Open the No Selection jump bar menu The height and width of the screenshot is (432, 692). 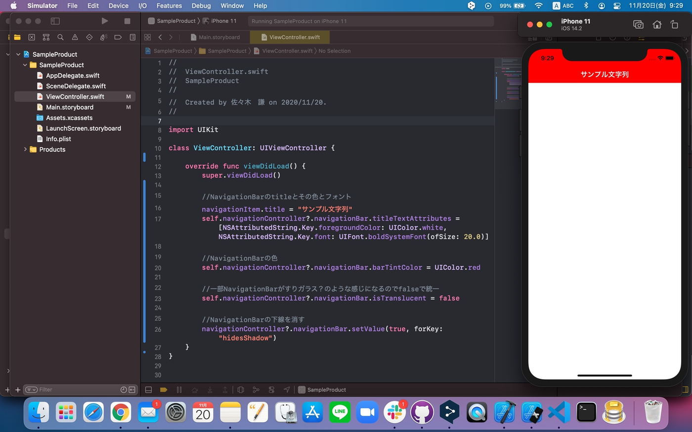click(335, 51)
